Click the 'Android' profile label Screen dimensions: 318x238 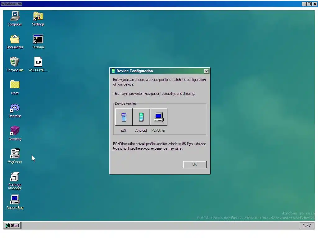pos(141,130)
